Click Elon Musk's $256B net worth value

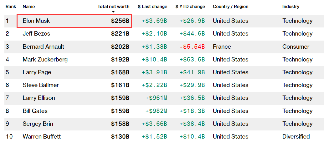120,21
